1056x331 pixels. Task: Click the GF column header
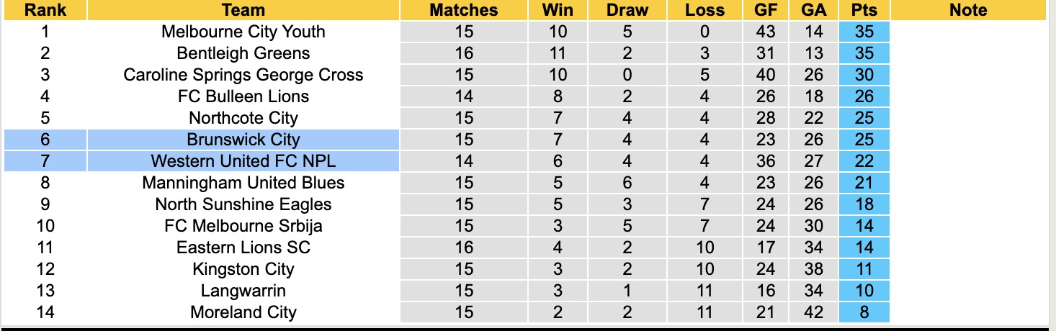coord(766,10)
